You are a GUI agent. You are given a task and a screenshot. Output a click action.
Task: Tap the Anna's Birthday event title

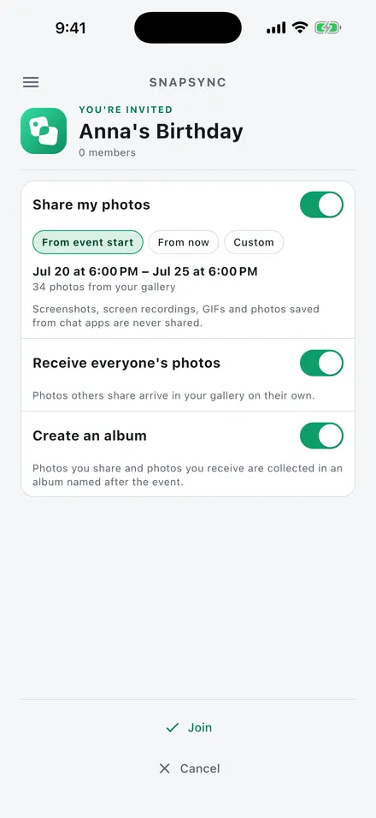click(161, 132)
